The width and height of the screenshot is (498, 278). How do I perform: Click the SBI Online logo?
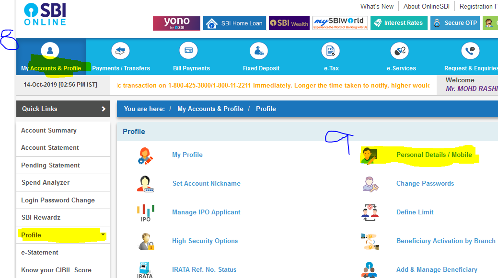45,14
